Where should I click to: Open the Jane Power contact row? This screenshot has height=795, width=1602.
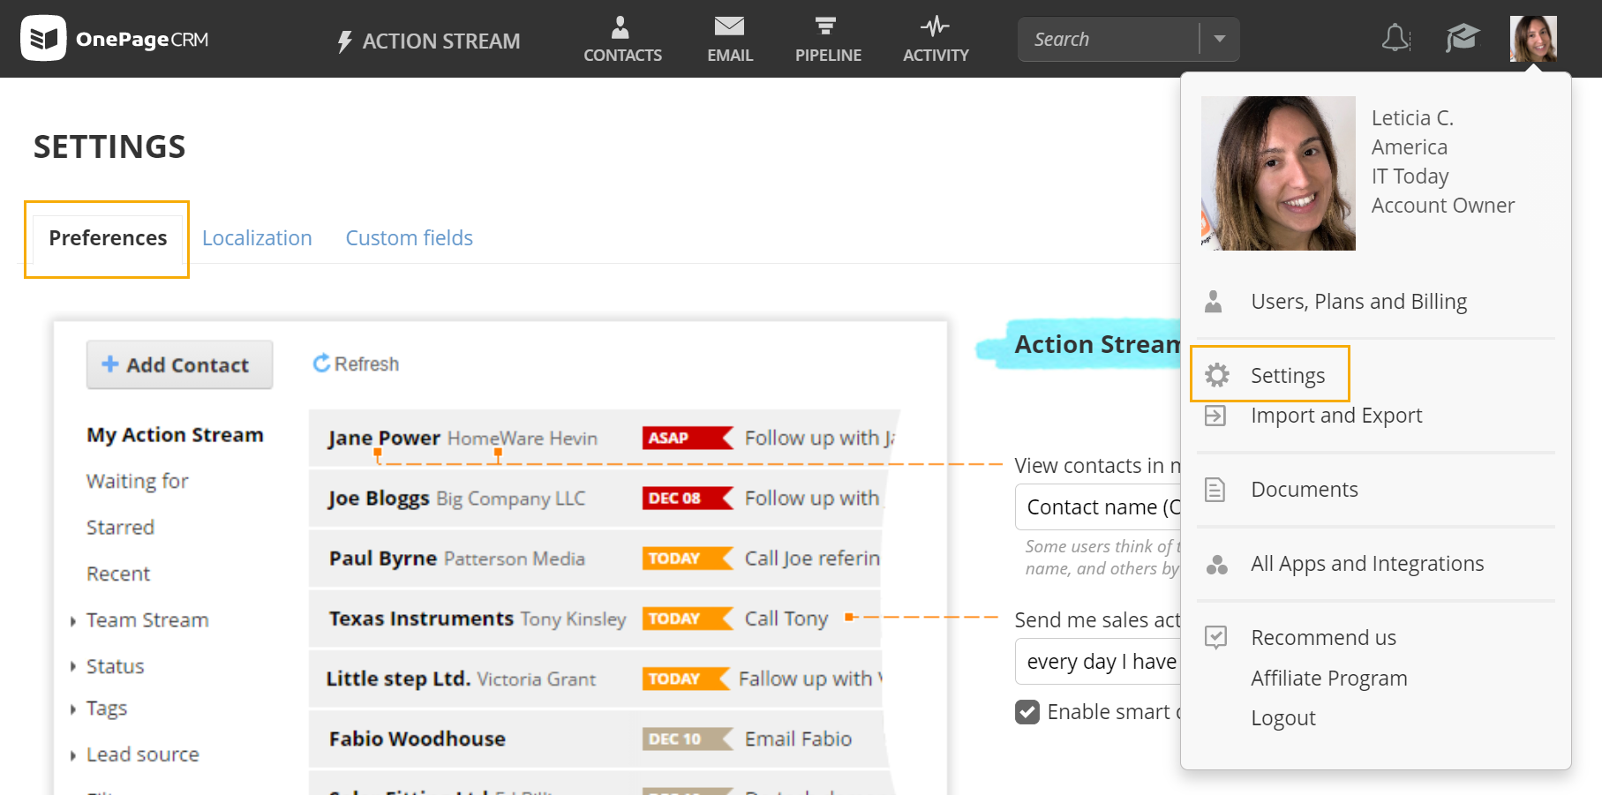click(604, 438)
